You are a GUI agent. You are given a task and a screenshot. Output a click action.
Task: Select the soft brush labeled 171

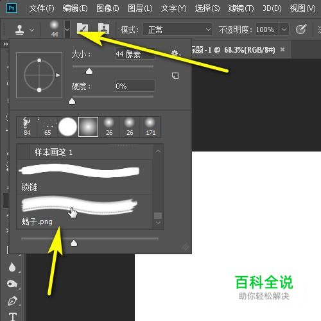(x=150, y=126)
